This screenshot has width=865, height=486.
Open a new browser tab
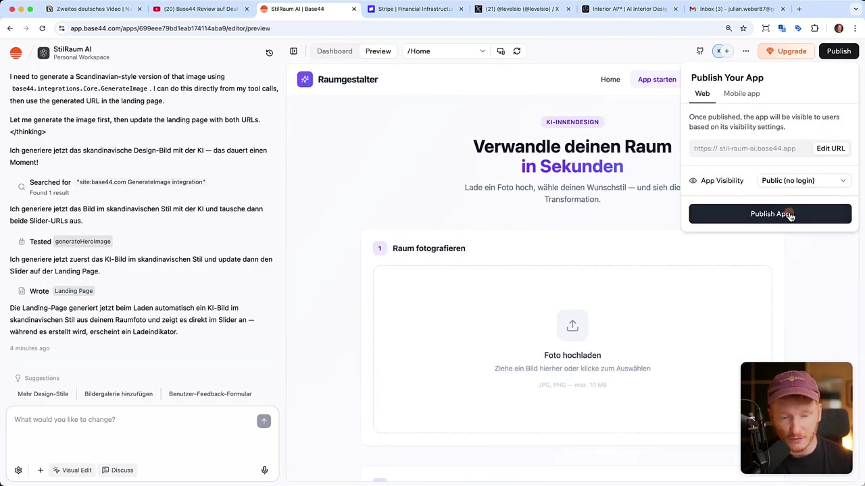click(x=799, y=9)
